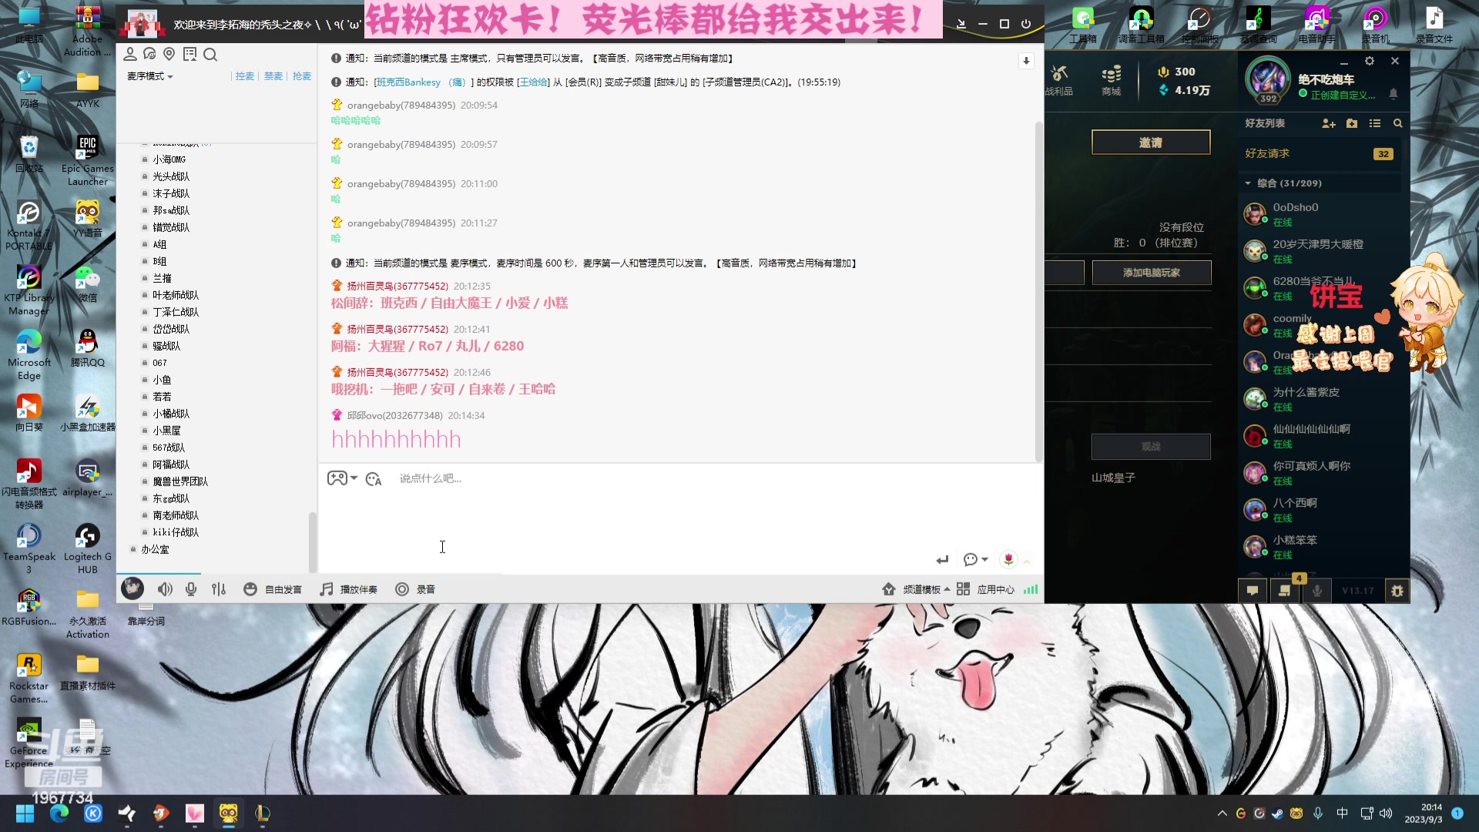Open the League missions icon with badge 4
Image resolution: width=1479 pixels, height=832 pixels.
[1285, 591]
